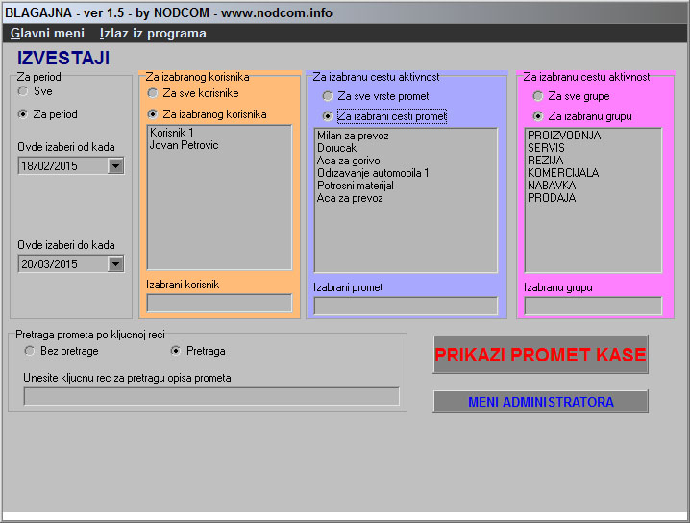This screenshot has height=523, width=690.
Task: Choose Za izabranog korisnika option
Action: click(x=153, y=114)
